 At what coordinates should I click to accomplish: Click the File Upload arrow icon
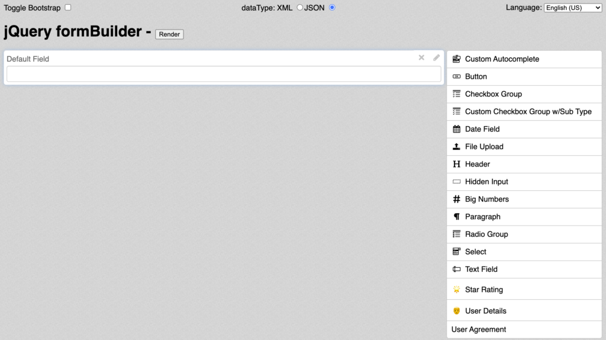[x=456, y=146]
